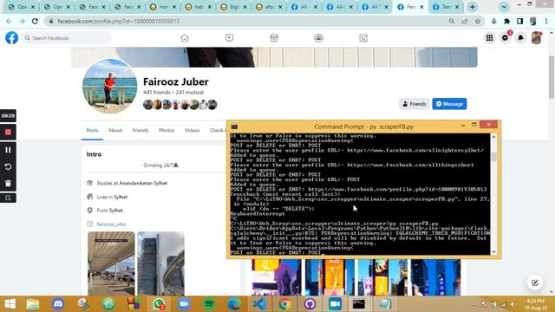Open the Facebook notifications bell

coord(520,38)
